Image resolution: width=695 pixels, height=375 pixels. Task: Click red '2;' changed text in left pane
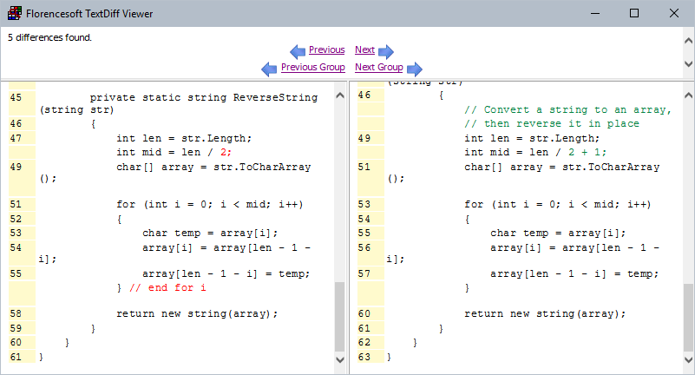point(226,152)
